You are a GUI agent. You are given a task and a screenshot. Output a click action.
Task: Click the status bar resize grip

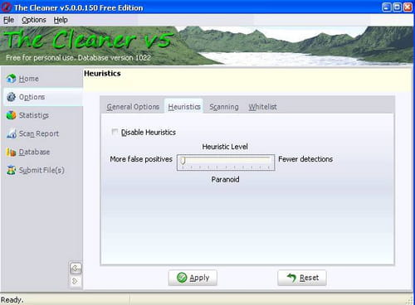pos(410,301)
